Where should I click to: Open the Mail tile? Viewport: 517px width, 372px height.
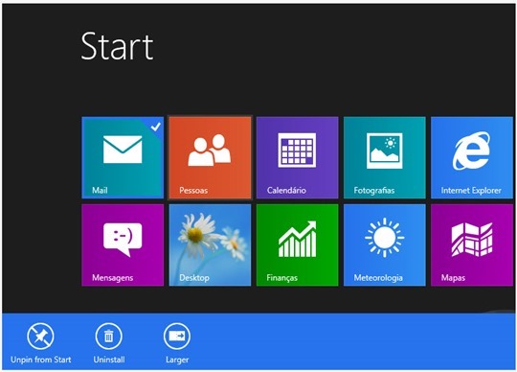pyautogui.click(x=123, y=157)
